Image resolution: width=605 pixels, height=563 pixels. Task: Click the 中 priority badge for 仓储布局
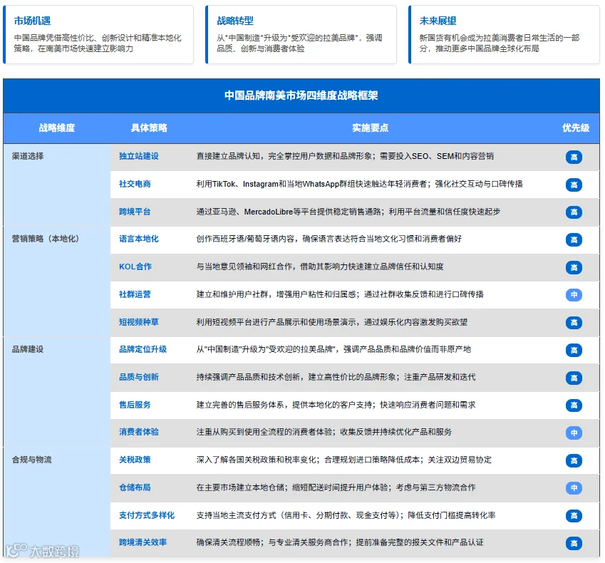[x=574, y=488]
